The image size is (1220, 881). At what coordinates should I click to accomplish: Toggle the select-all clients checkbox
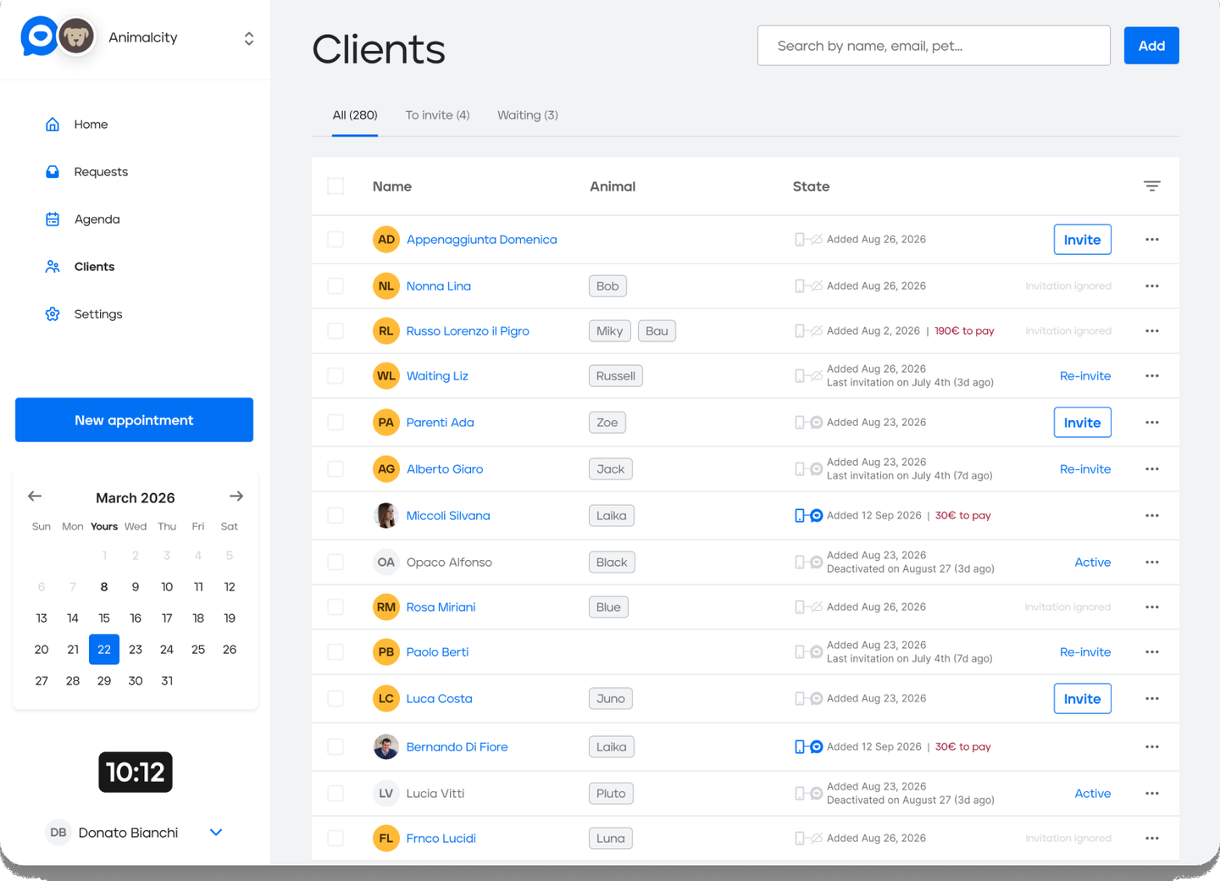coord(335,186)
